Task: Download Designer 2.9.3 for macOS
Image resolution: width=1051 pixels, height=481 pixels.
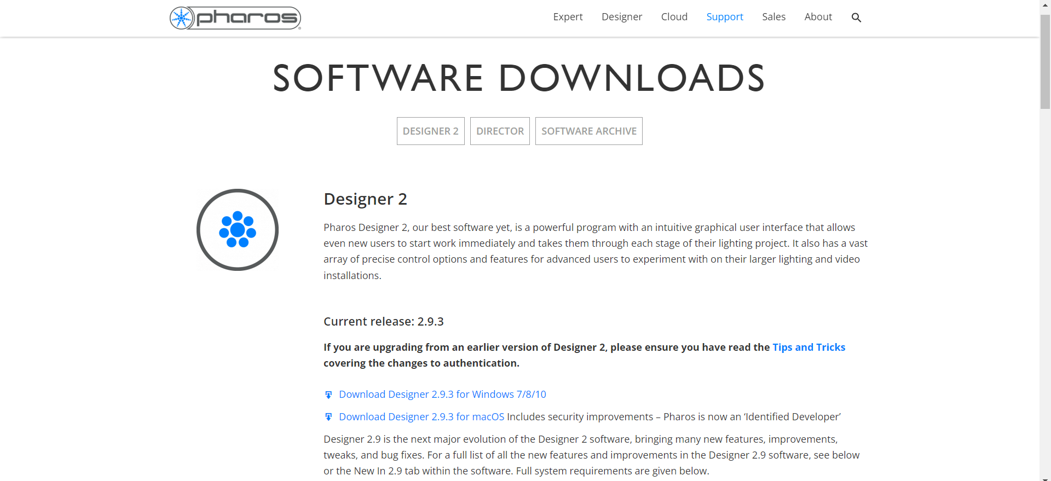Action: (421, 417)
